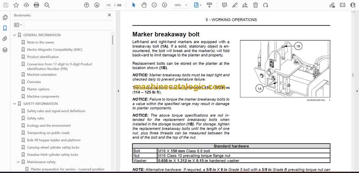Viewport: 359px width, 173px height.
Task: Click the marker breakaway bolt diagram
Action: tap(285, 69)
